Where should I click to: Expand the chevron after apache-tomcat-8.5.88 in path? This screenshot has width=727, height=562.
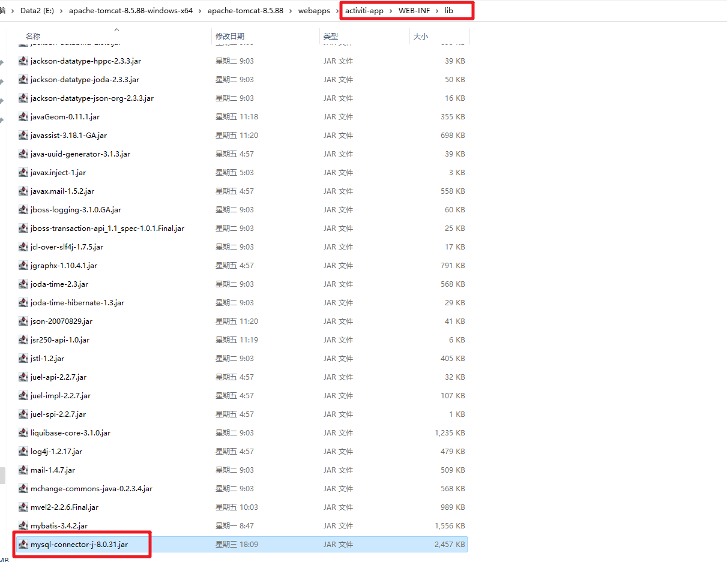click(291, 11)
